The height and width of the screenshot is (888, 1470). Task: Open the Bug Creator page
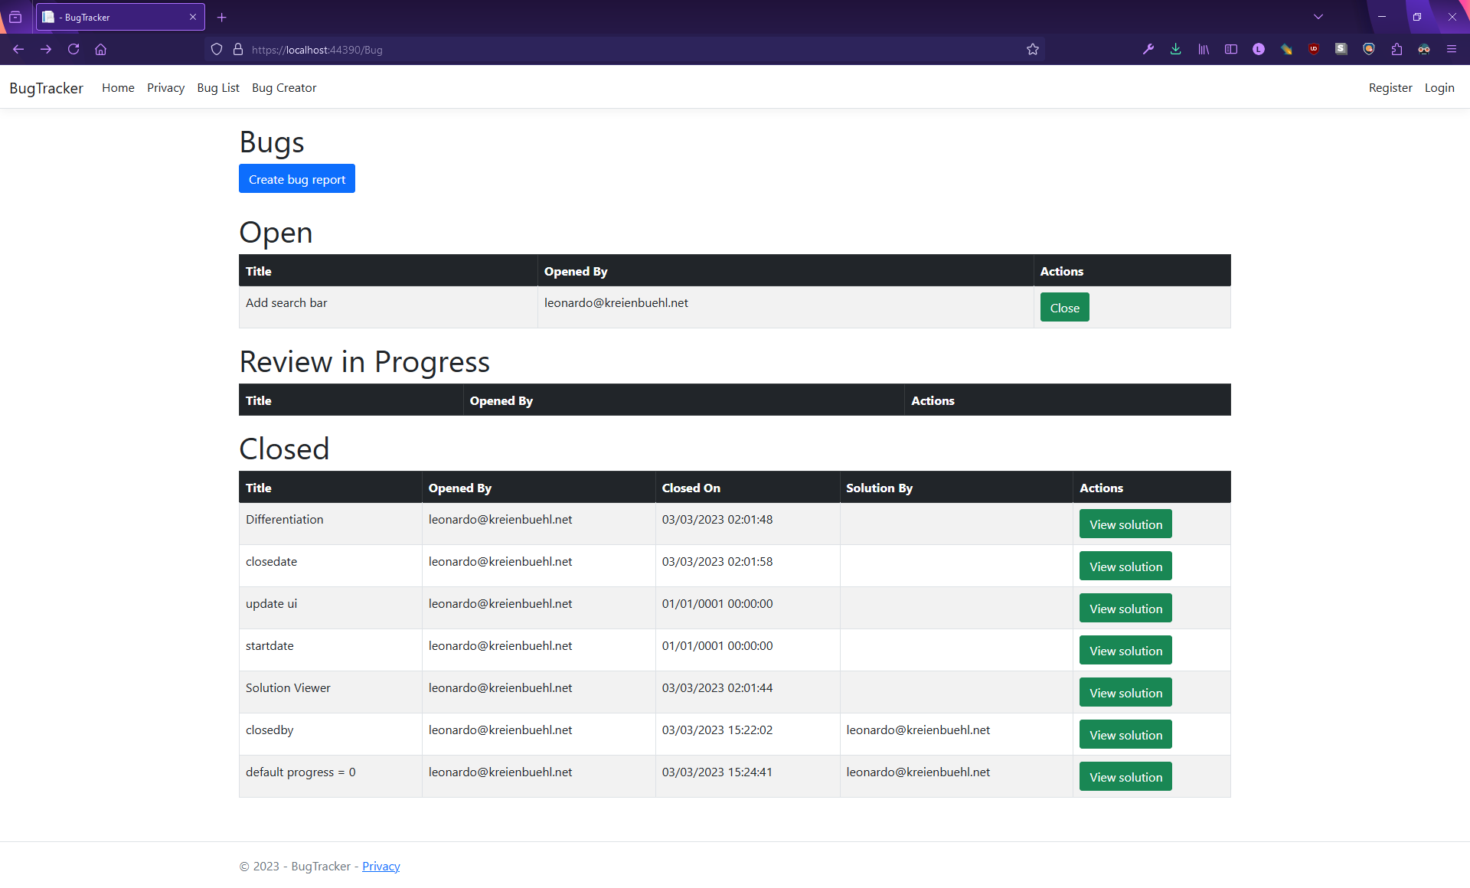pyautogui.click(x=284, y=87)
